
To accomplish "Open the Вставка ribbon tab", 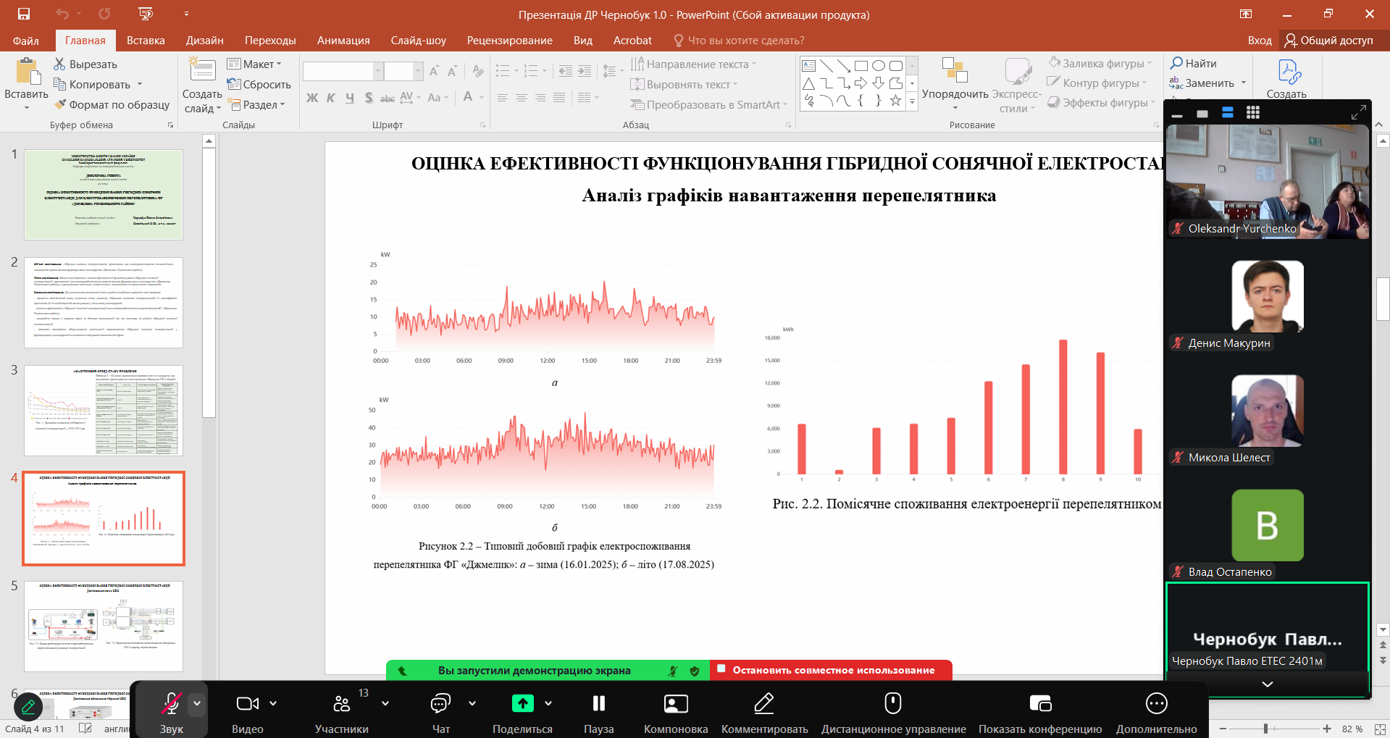I will click(146, 41).
